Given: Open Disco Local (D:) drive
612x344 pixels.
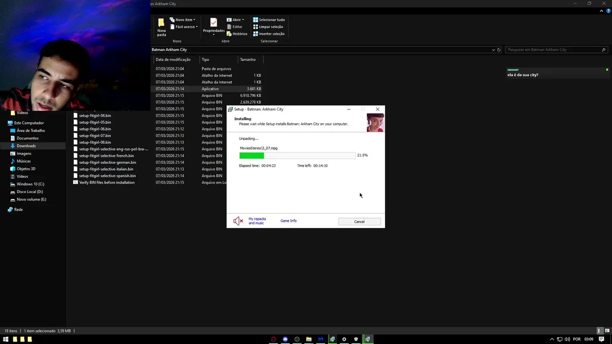Looking at the screenshot, I should (30, 192).
